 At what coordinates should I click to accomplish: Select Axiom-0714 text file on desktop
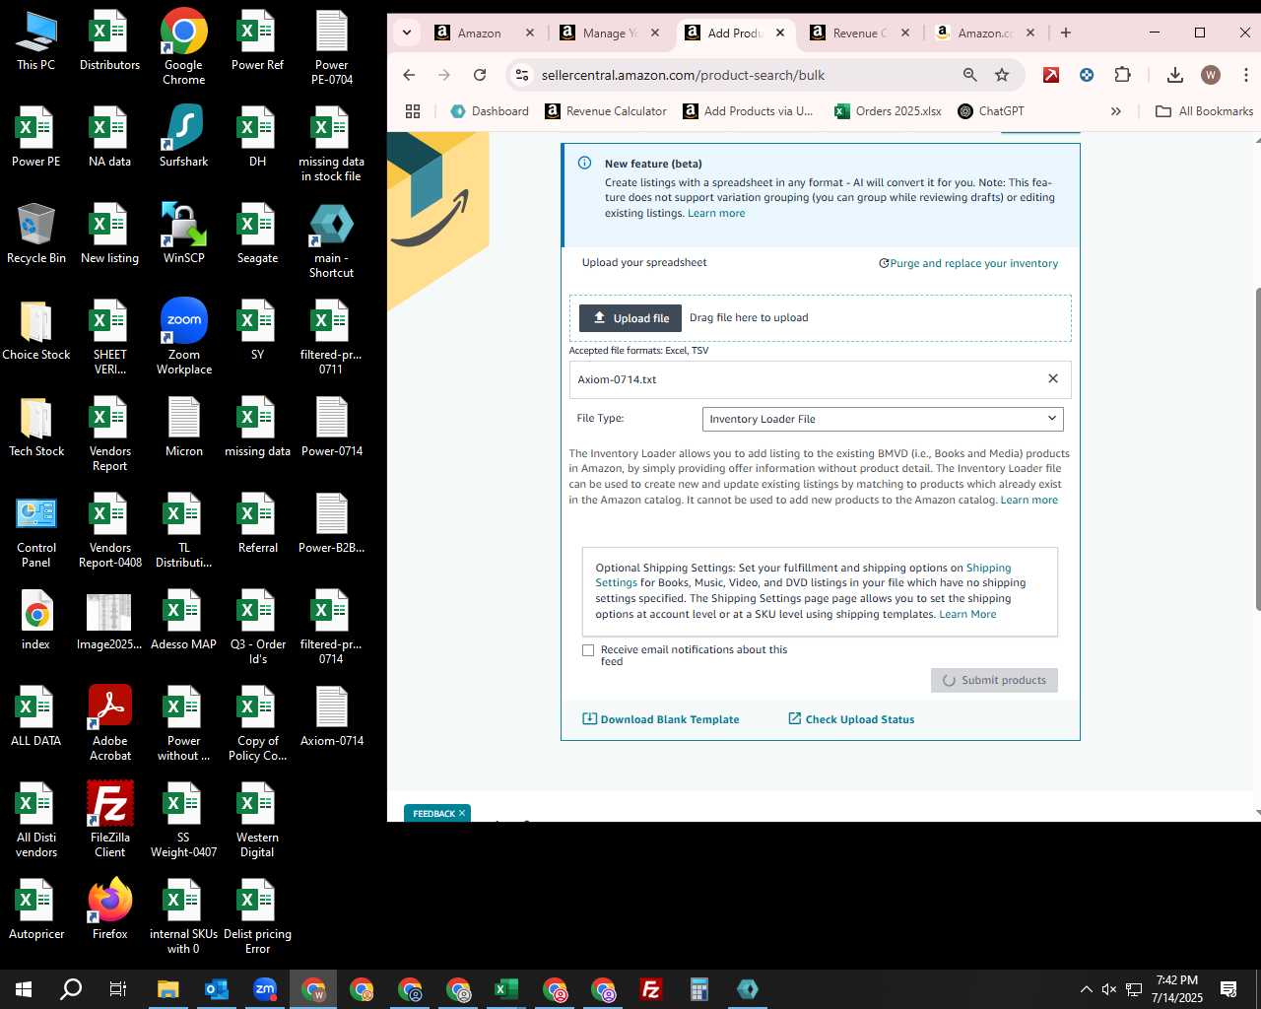[x=331, y=715]
